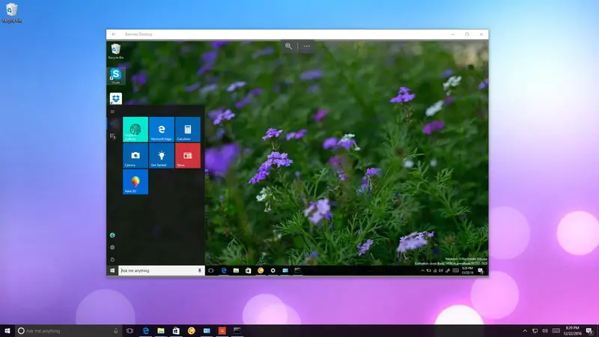
Task: Open the Camera tile
Action: pyautogui.click(x=136, y=156)
